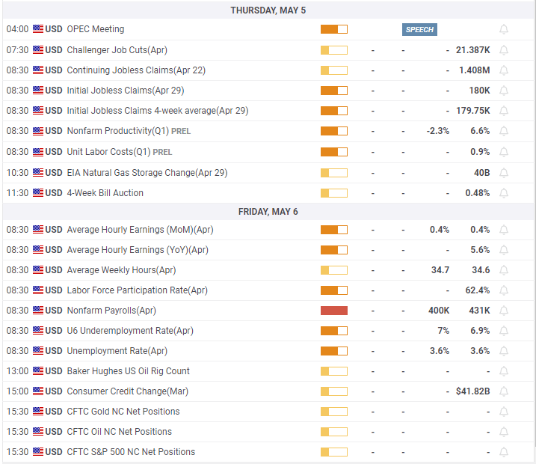Click the bell icon for OPEC Meeting
Screen dimensions: 536x464
504,30
